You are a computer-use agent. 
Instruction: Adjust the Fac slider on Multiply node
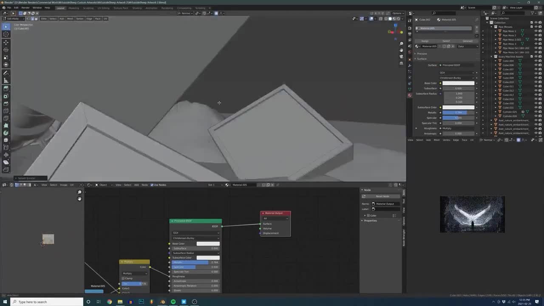tap(134, 283)
